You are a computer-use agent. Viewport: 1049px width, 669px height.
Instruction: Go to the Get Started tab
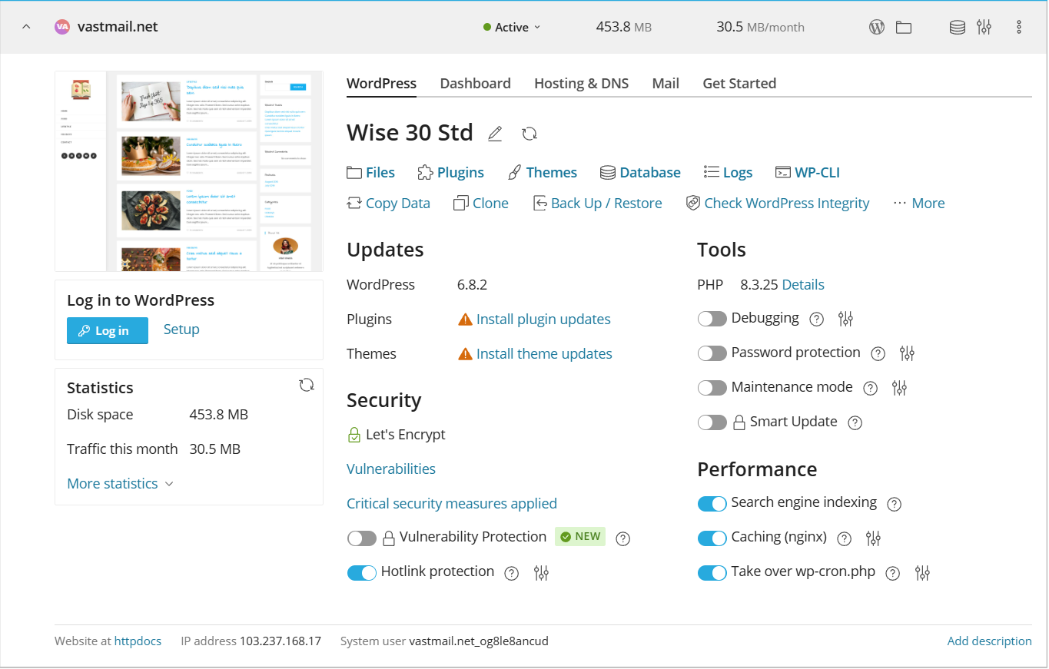point(739,84)
